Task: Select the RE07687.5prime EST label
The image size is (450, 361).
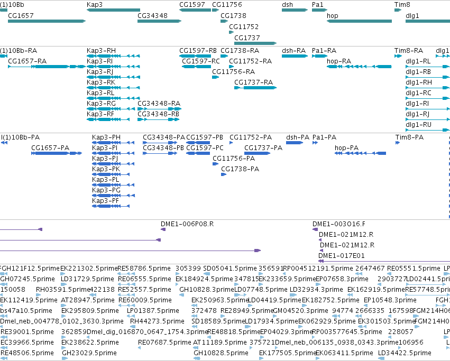Action: tap(164, 343)
